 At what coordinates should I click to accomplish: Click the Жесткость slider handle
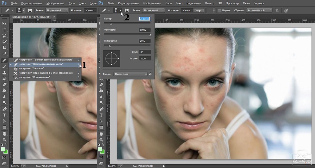coord(150,35)
